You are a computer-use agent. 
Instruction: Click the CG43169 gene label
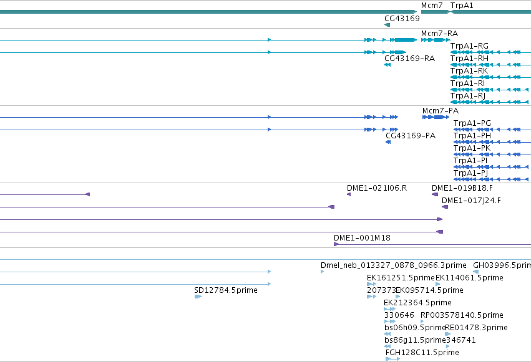tap(402, 18)
